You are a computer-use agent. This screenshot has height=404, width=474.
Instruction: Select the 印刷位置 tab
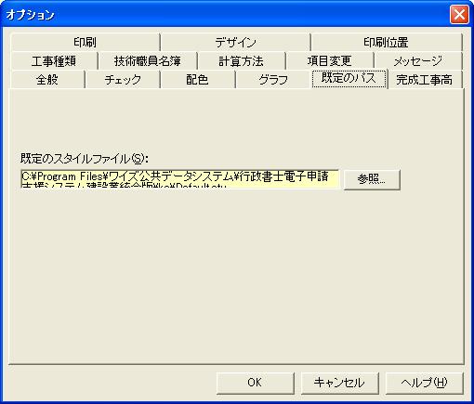tap(386, 42)
